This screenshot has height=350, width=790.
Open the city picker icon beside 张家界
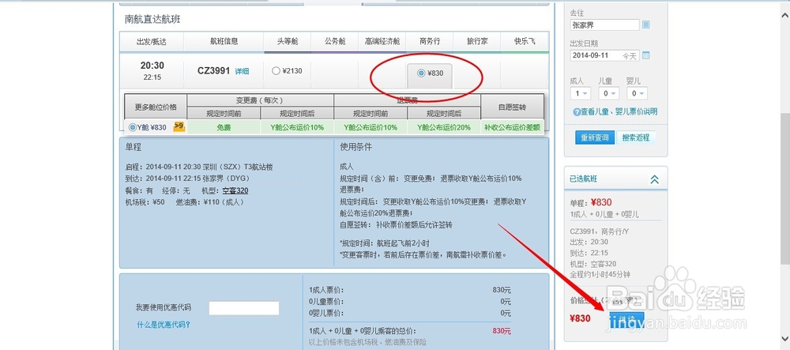tap(646, 24)
